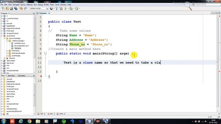Collapse the main method code fold
Image resolution: width=221 pixels, height=124 pixels.
45,53
